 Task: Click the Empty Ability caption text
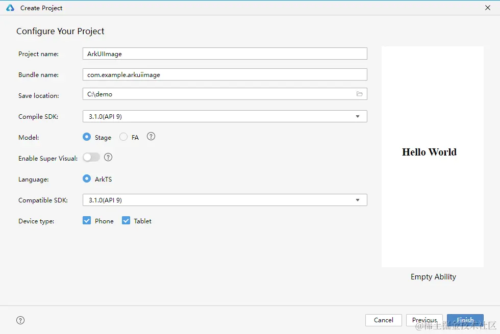[x=433, y=276]
